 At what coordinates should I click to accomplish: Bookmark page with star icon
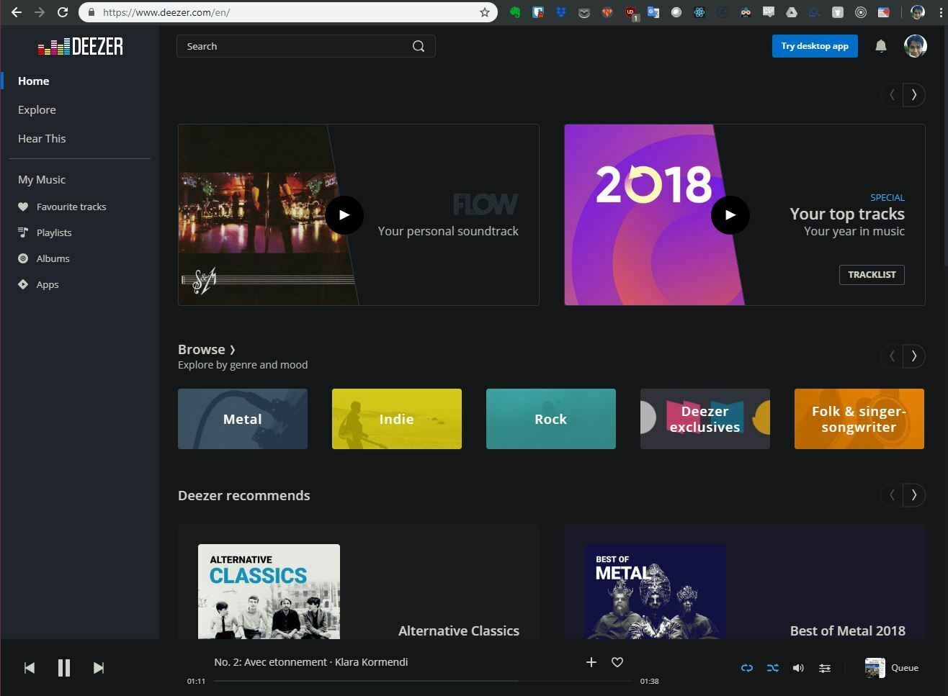point(485,12)
